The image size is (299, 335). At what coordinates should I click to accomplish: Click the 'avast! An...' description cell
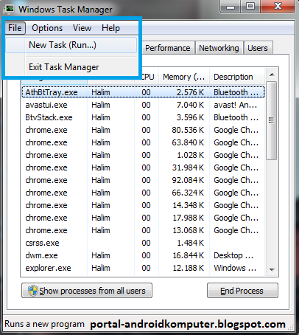click(x=236, y=105)
